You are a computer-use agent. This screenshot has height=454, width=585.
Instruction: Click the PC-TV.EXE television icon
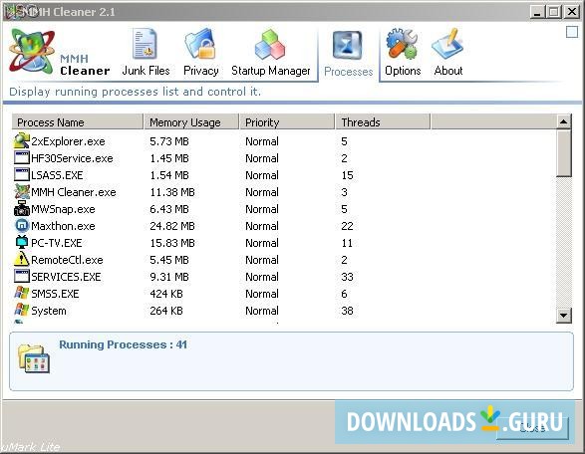22,242
